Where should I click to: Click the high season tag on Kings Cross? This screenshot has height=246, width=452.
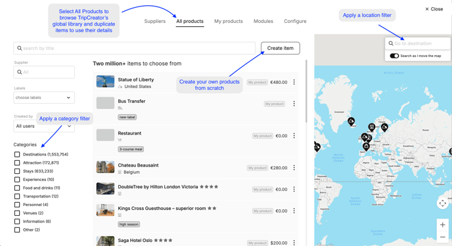[x=129, y=224]
